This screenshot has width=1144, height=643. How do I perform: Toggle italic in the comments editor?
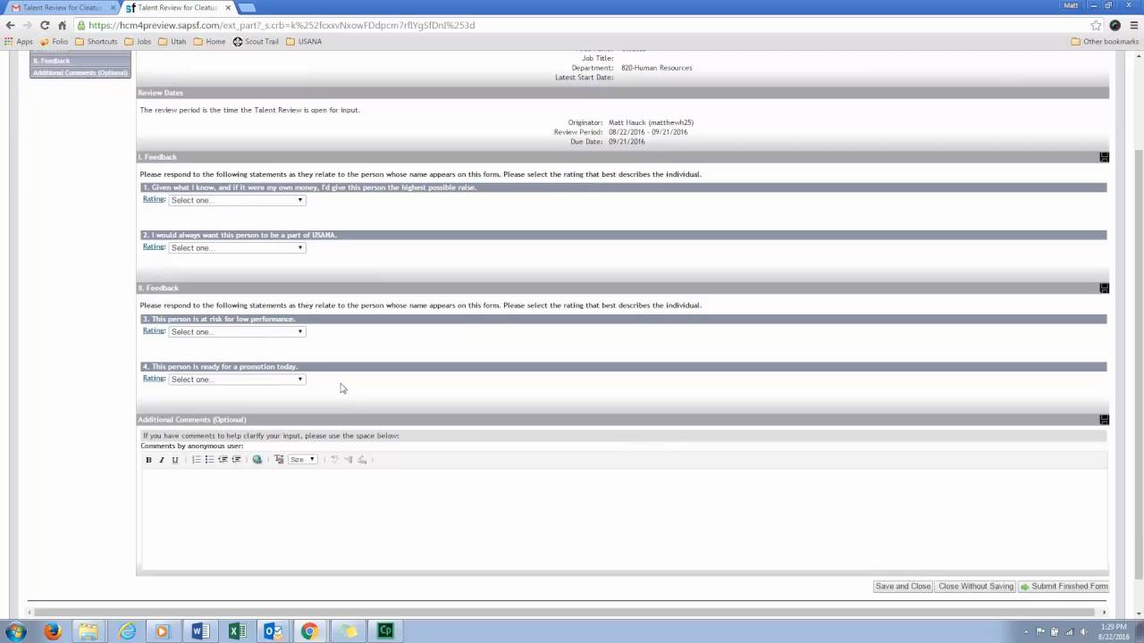click(x=162, y=460)
